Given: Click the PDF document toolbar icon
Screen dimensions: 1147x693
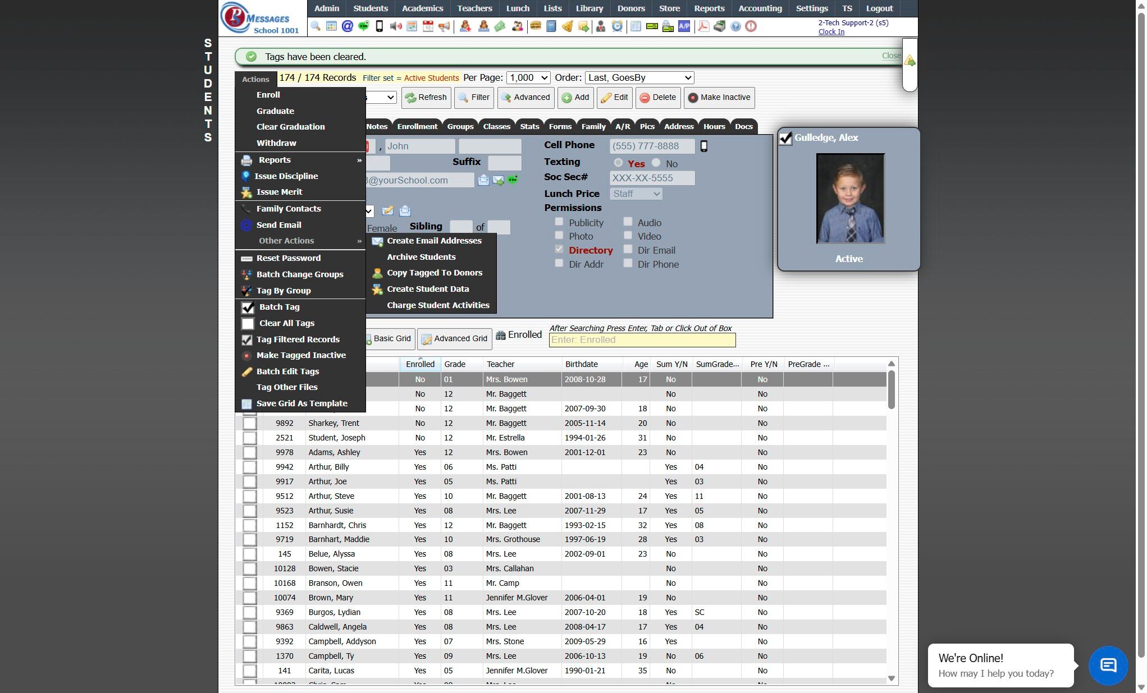Looking at the screenshot, I should (703, 26).
